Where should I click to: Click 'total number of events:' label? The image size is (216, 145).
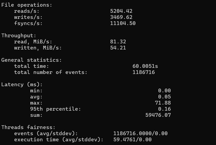pos(51,72)
